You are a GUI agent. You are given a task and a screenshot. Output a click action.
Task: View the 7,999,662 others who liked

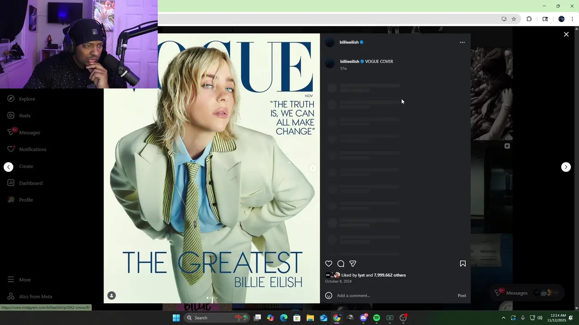point(389,275)
